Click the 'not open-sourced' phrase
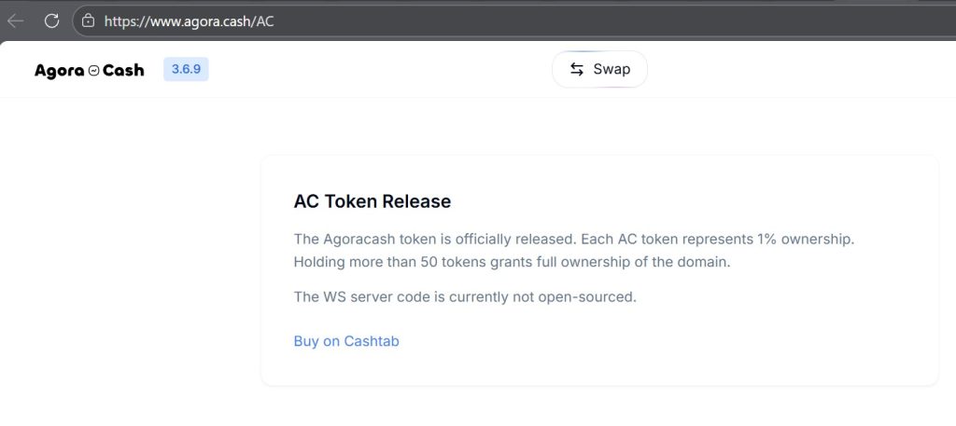Image resolution: width=956 pixels, height=426 pixels. [589, 297]
